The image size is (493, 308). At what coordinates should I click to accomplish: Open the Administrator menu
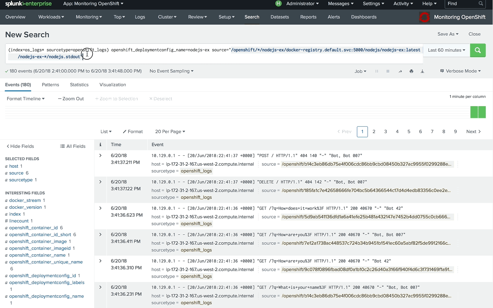click(x=302, y=3)
